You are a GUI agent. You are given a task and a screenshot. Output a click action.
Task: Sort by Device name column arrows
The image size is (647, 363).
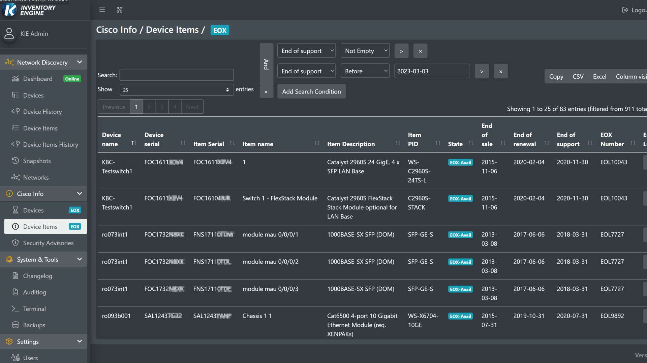click(134, 143)
